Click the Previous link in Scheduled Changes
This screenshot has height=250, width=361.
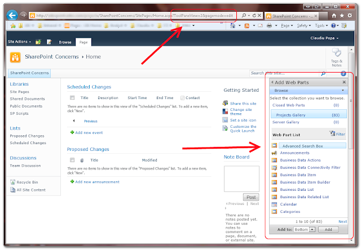90,121
